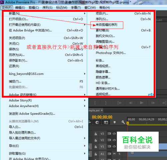
Task: Solo audio track A1
Action: [120, 154]
